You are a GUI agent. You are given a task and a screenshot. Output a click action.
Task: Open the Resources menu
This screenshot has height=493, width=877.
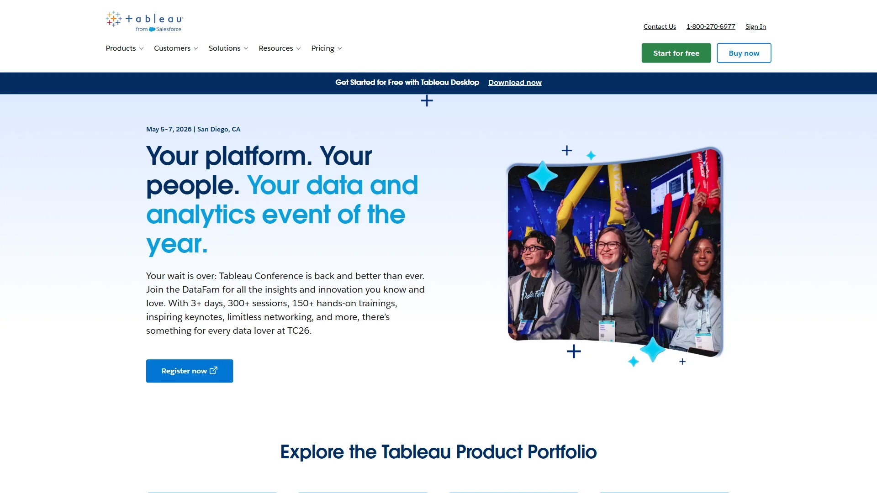[280, 48]
